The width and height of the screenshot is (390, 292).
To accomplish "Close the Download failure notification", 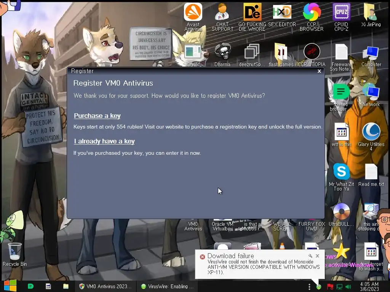I will (x=317, y=256).
